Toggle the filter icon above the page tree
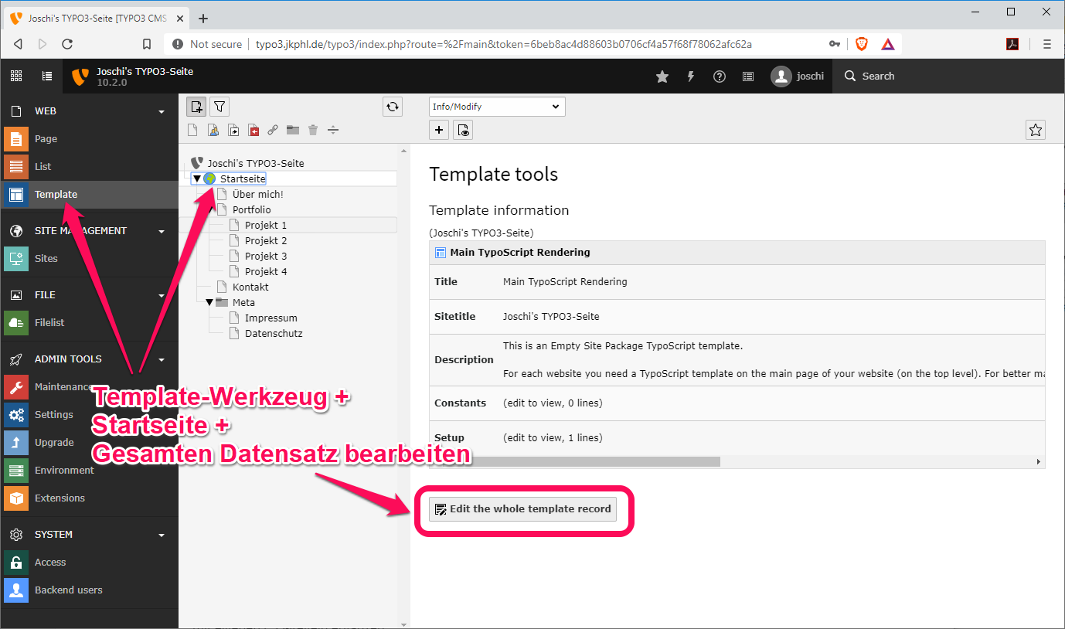 click(219, 107)
